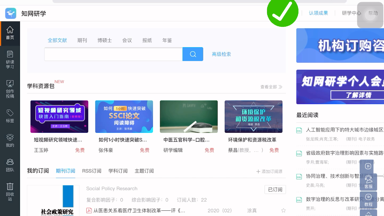Click XML icon beside 省级政府数字治理影响因素
Viewport: 384px width, 216px height.
[299, 154]
